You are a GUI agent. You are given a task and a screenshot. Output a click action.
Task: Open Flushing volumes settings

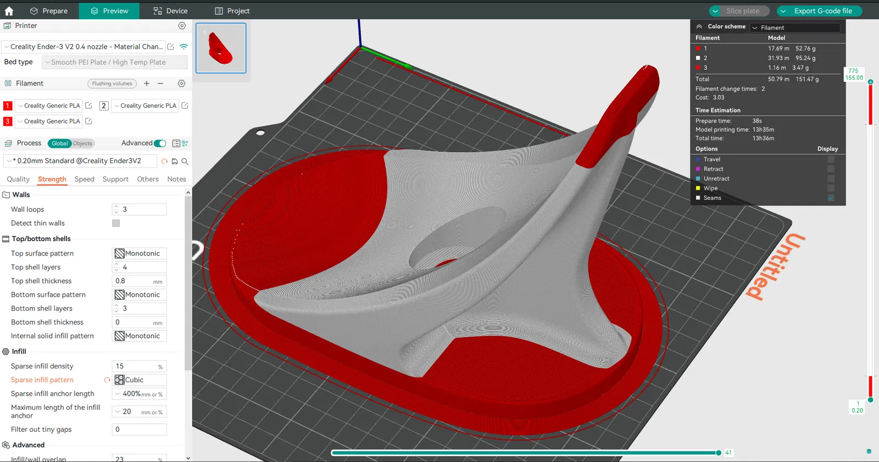click(x=112, y=84)
